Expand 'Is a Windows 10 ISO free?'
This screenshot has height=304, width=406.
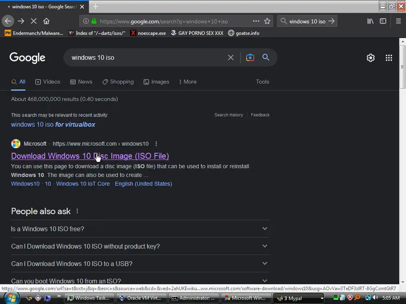click(x=140, y=229)
